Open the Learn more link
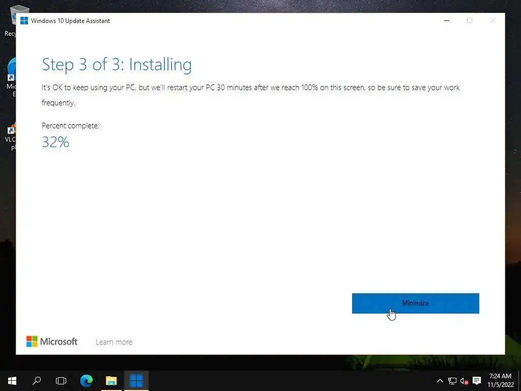521x391 pixels. click(114, 342)
